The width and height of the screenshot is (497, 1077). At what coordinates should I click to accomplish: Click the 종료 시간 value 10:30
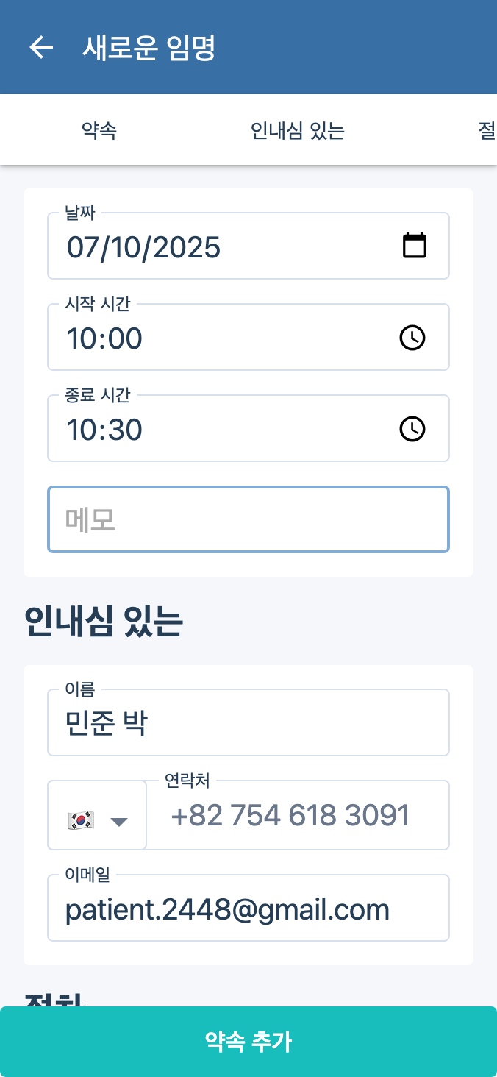(104, 430)
